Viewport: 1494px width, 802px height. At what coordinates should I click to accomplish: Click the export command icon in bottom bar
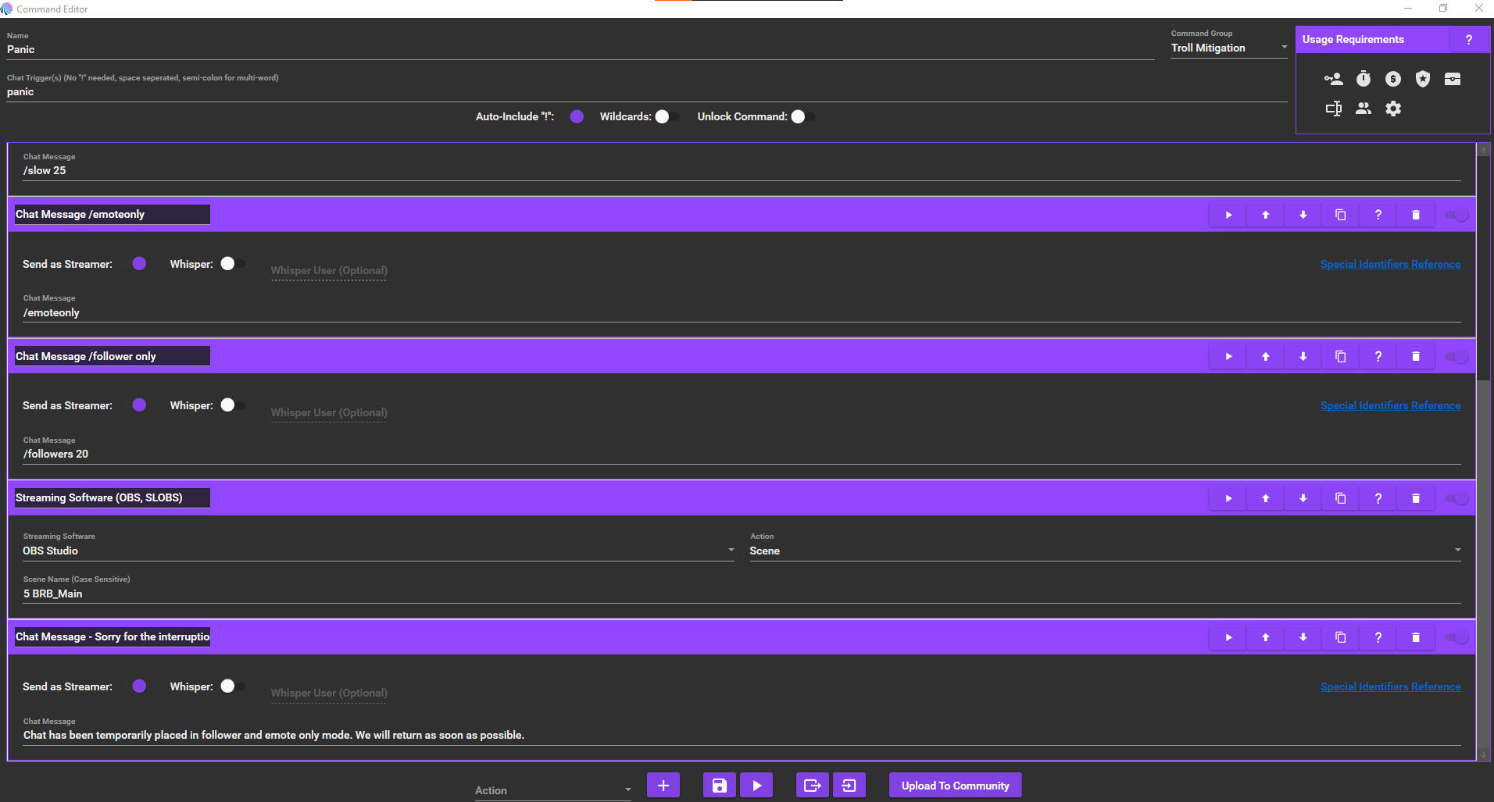(812, 786)
